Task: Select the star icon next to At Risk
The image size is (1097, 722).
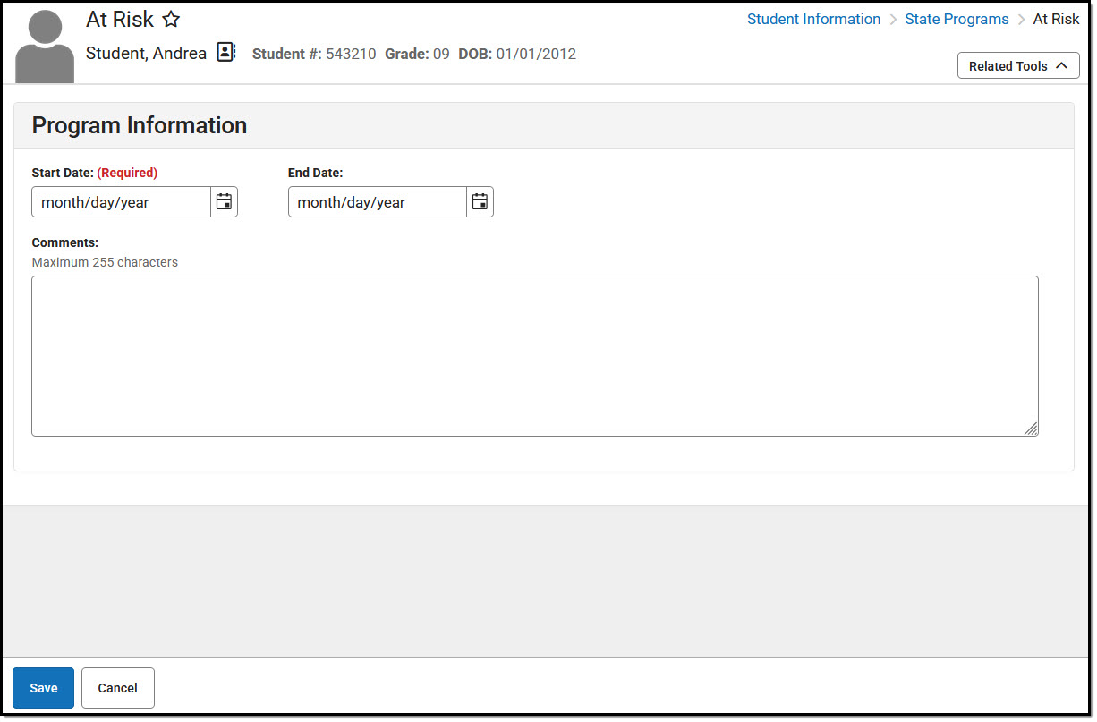Action: (x=171, y=19)
